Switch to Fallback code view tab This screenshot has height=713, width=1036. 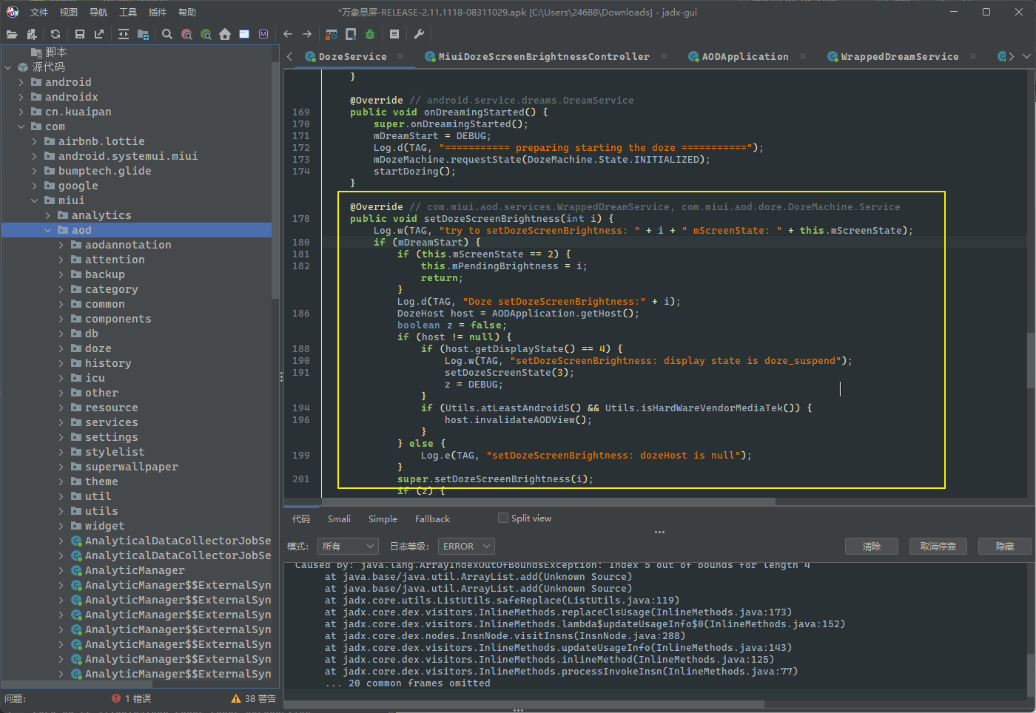pos(432,518)
